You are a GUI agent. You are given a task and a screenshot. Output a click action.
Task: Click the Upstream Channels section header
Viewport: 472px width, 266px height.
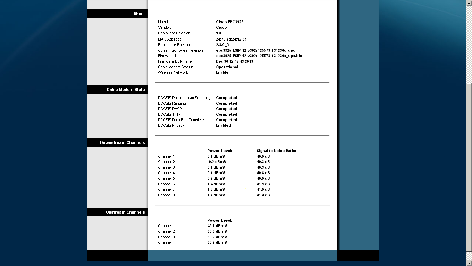tap(118, 212)
